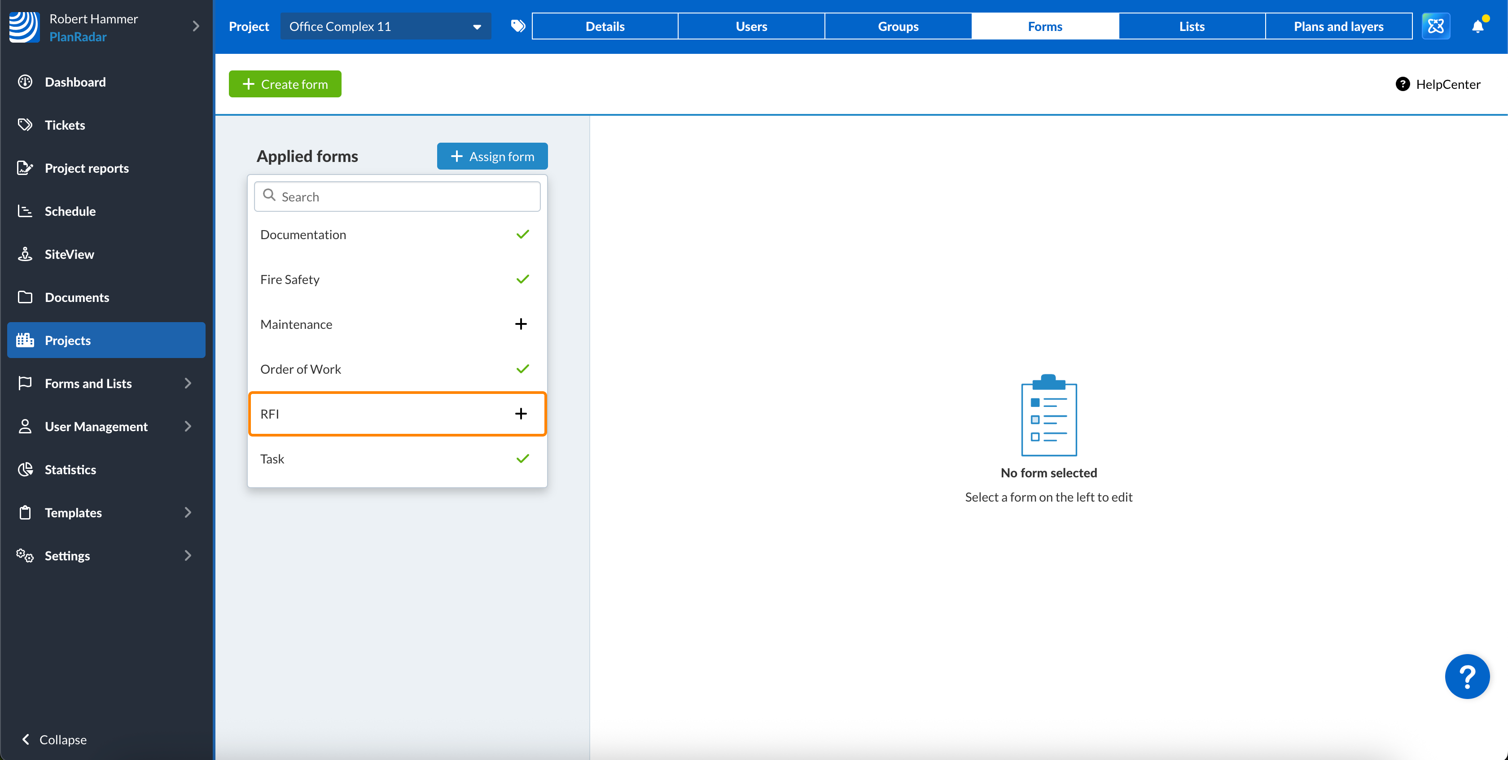Viewport: 1508px width, 760px height.
Task: Click the notification bell icon
Action: point(1477,26)
